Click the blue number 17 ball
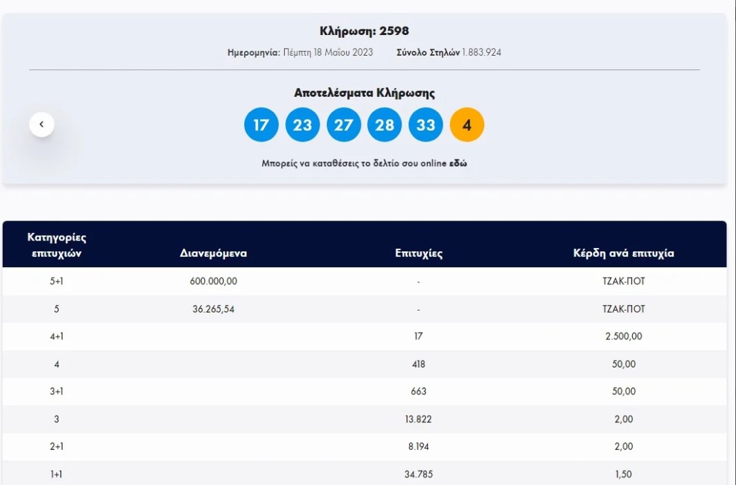This screenshot has height=485, width=736. (x=261, y=125)
